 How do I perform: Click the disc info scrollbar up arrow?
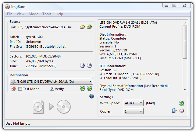point(185,23)
